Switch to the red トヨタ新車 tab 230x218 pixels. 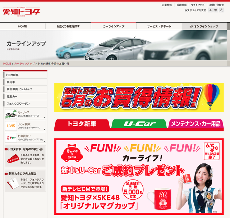tap(82, 124)
